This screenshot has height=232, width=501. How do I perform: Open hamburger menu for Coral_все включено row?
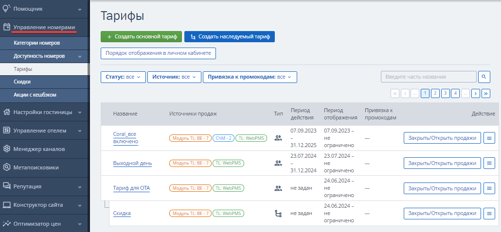click(x=489, y=138)
